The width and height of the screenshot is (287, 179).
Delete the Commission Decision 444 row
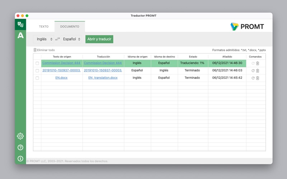(x=258, y=63)
